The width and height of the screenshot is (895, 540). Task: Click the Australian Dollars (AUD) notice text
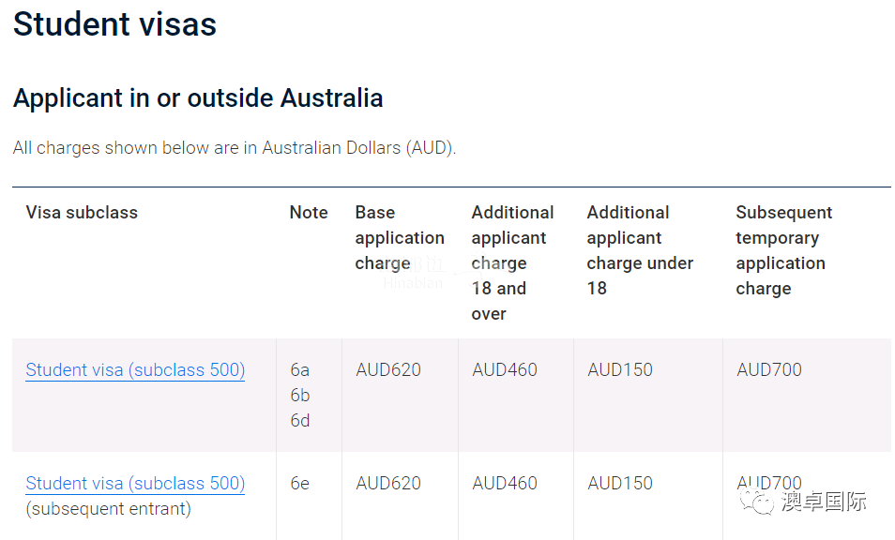pos(235,148)
